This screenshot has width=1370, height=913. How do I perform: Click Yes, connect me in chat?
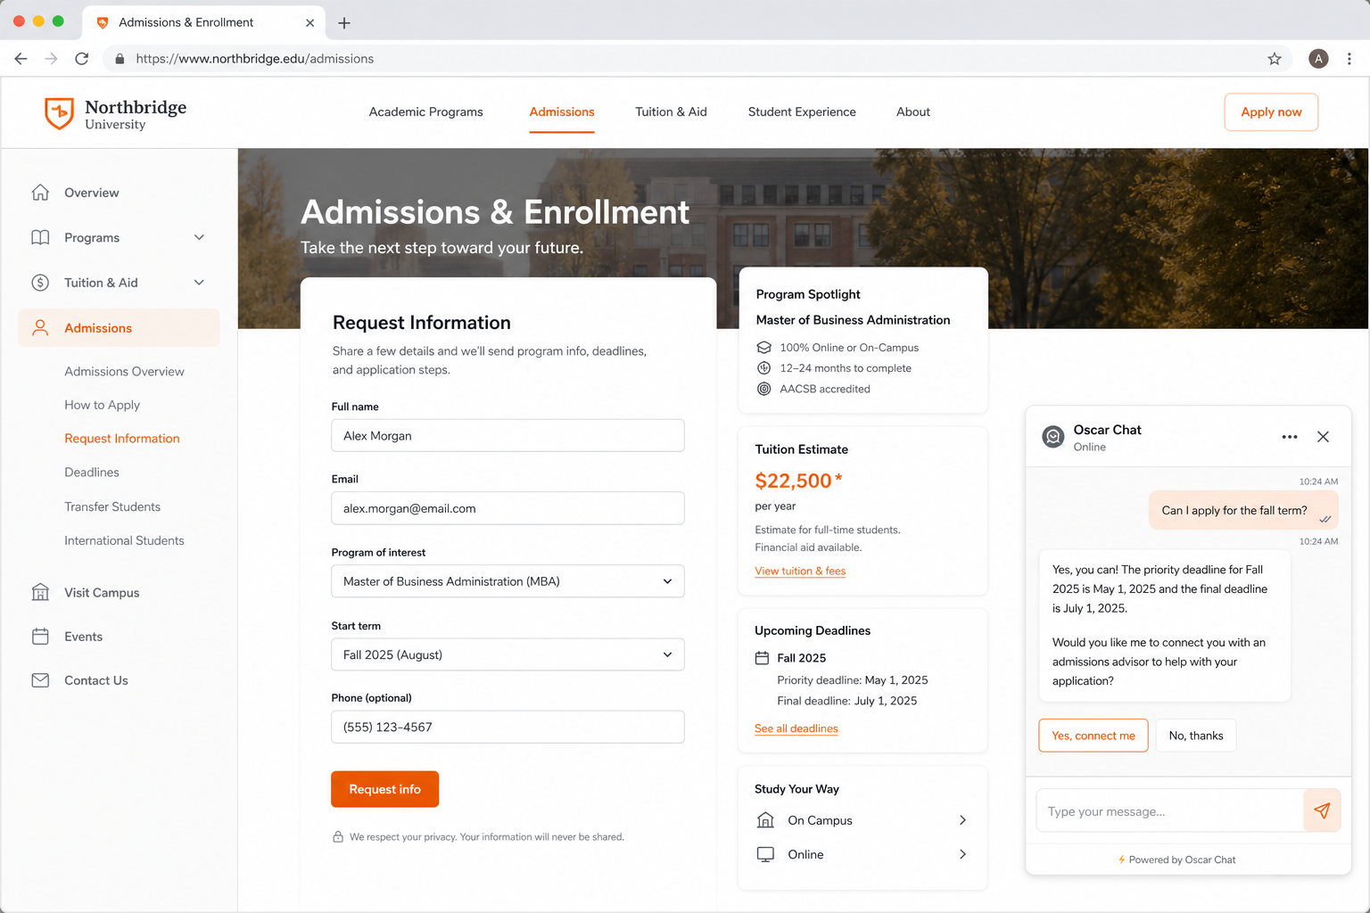(x=1094, y=736)
